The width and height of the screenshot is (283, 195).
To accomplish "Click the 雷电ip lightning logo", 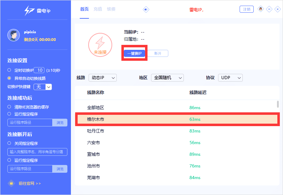I will click(37, 11).
